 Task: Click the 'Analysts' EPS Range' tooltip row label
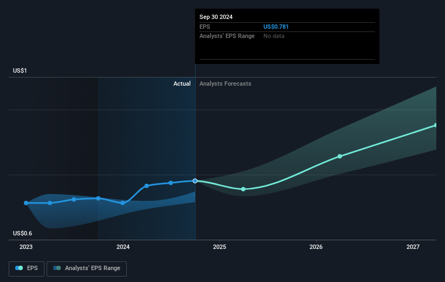(227, 36)
